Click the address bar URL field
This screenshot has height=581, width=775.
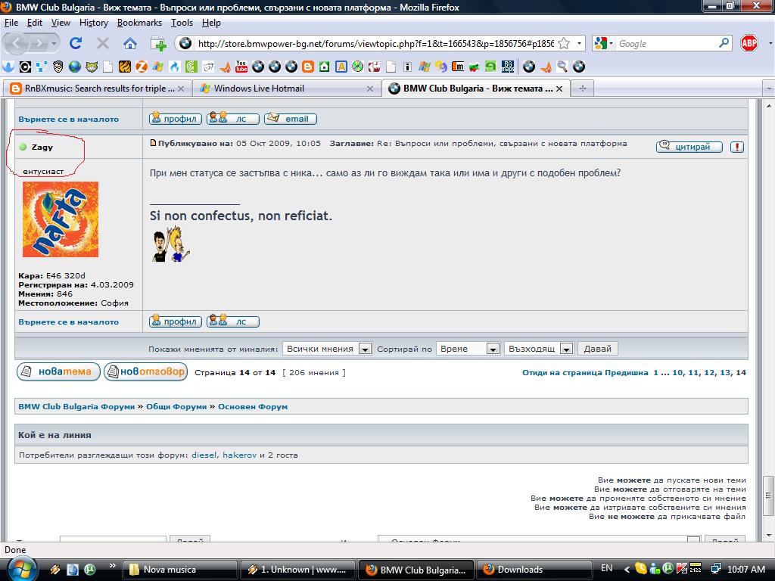coord(375,43)
